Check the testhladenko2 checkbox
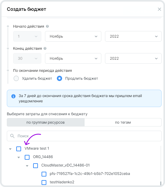 click(x=44, y=183)
